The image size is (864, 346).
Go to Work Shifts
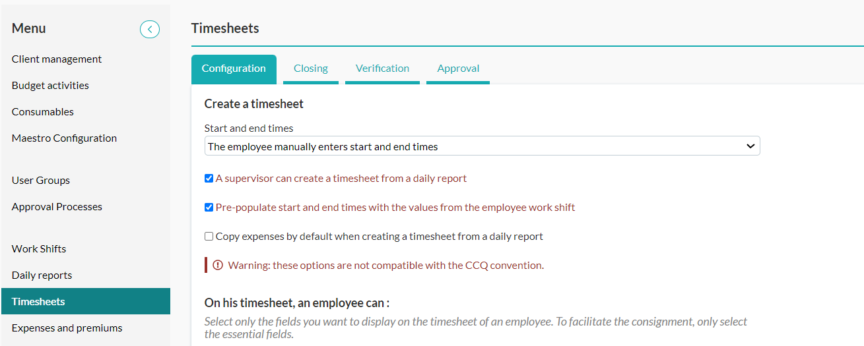(x=39, y=248)
